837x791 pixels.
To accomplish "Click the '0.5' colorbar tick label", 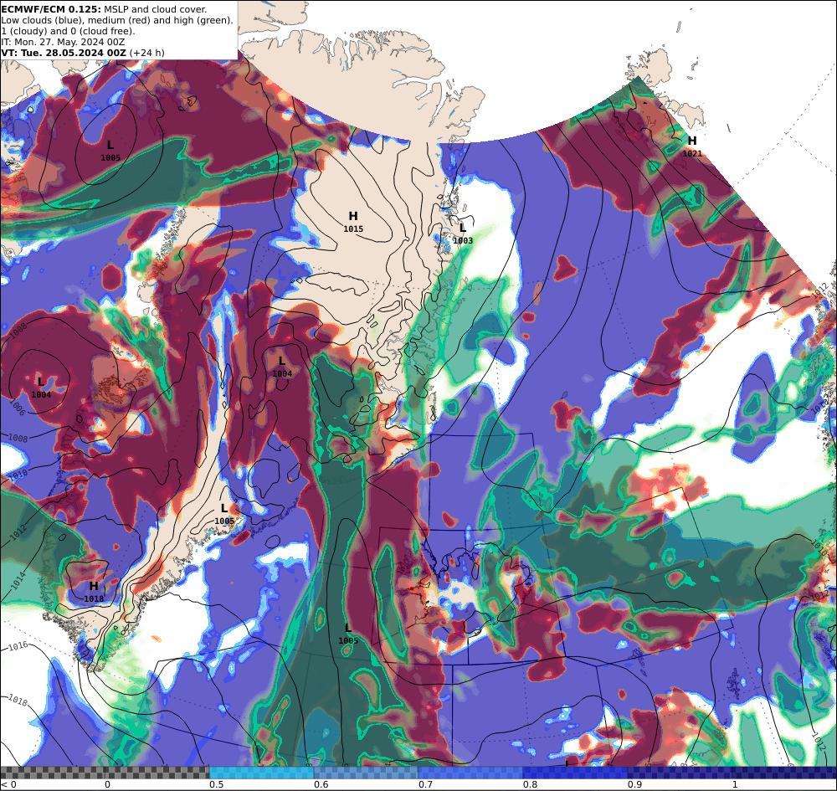I will click(x=216, y=784).
